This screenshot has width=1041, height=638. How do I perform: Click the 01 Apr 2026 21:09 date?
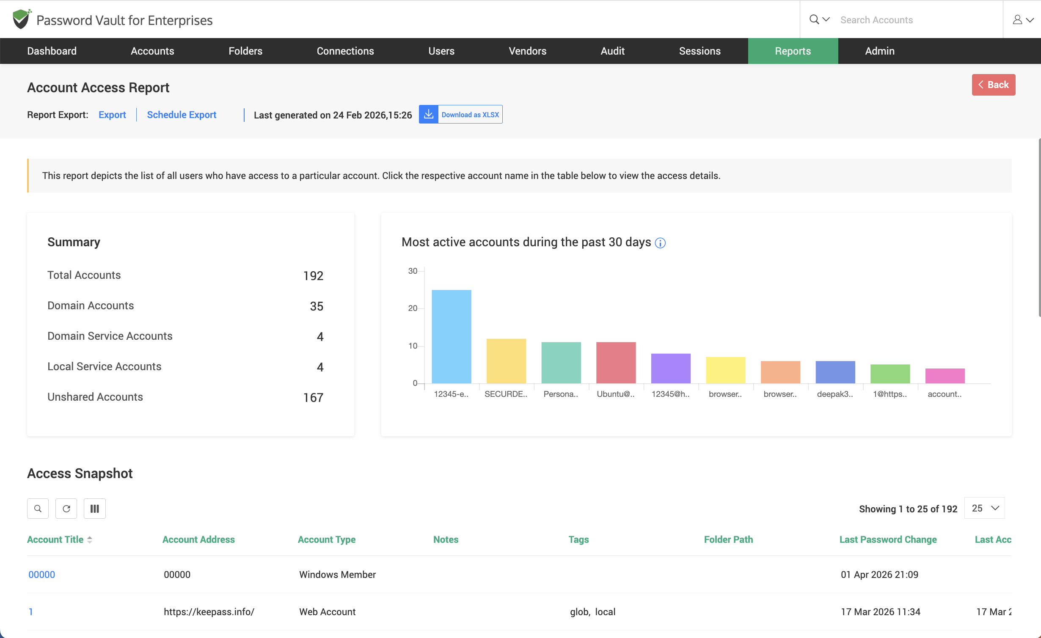point(879,575)
